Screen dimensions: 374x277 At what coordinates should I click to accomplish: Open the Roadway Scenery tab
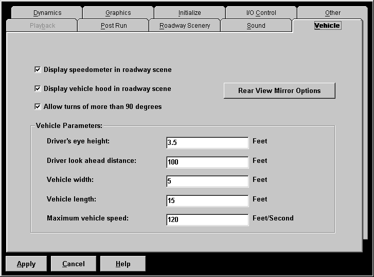[x=185, y=26]
